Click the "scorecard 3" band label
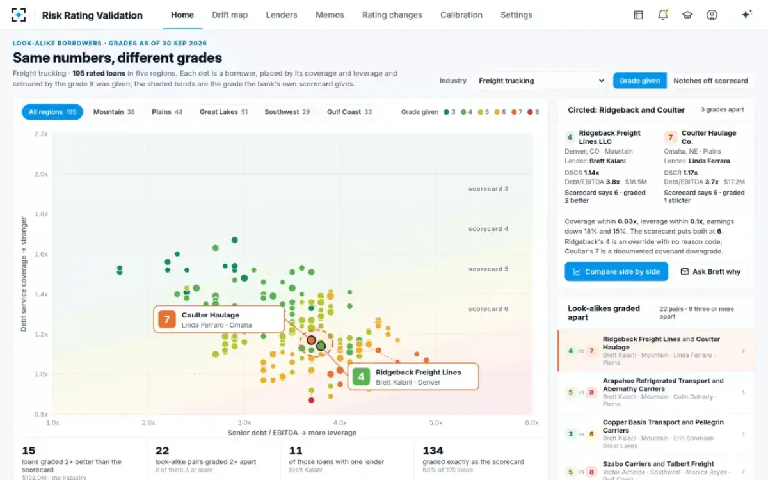 click(x=488, y=189)
